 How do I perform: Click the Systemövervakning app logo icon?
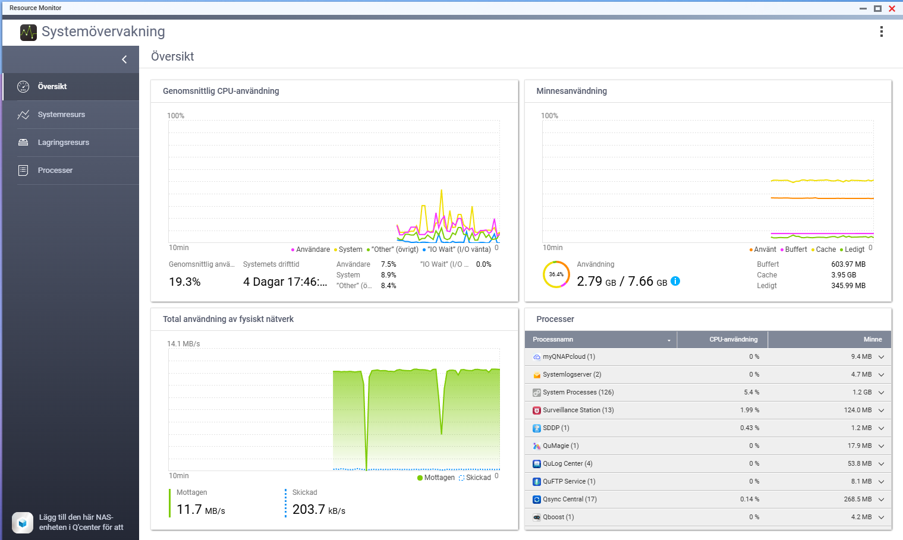click(28, 32)
